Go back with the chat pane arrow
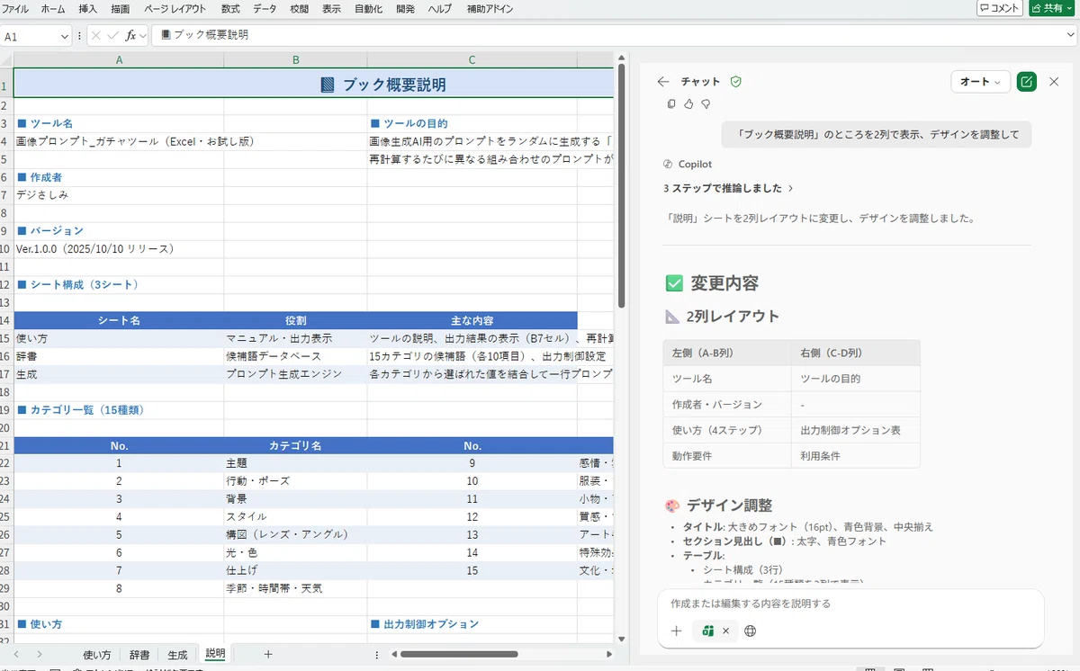 point(663,82)
